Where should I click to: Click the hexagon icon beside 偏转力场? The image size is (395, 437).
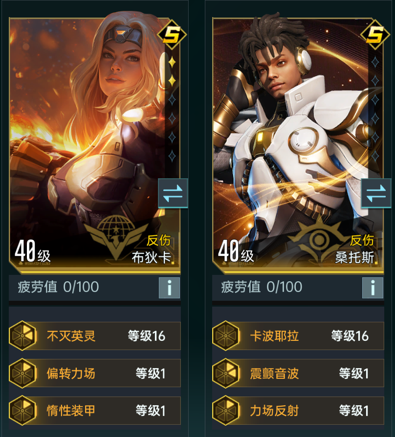23,373
